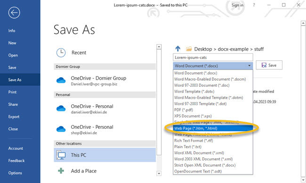This screenshot has width=306, height=183.
Task: Select This PC location
Action: (x=105, y=155)
